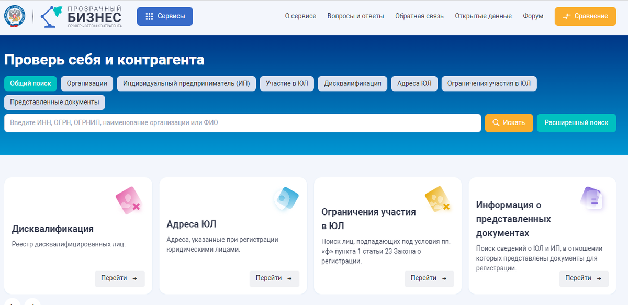628x305 pixels.
Task: Switch to Адреса ЮЛ search tab
Action: pos(414,84)
